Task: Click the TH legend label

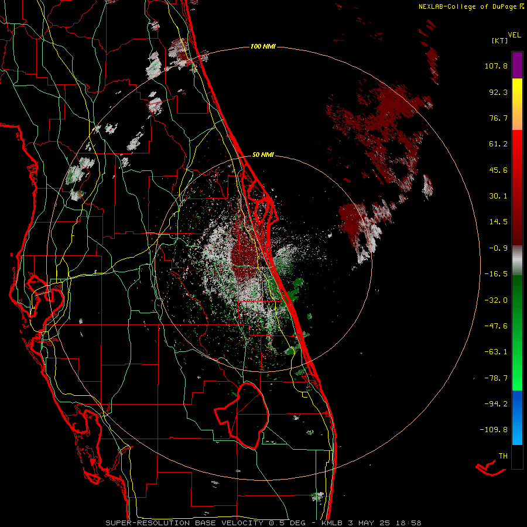Action: pyautogui.click(x=503, y=456)
